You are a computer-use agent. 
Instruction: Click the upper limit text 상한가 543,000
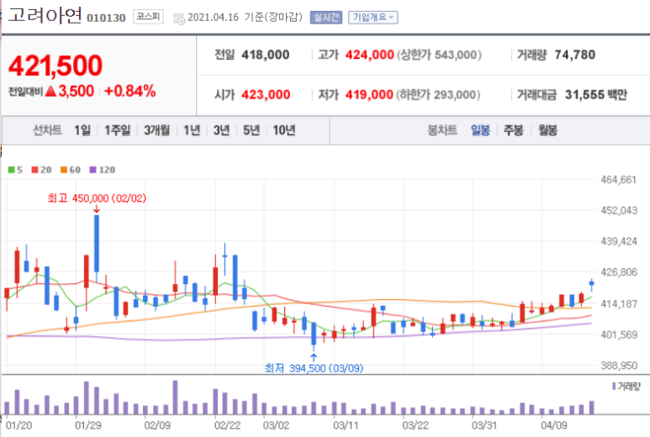[x=439, y=55]
